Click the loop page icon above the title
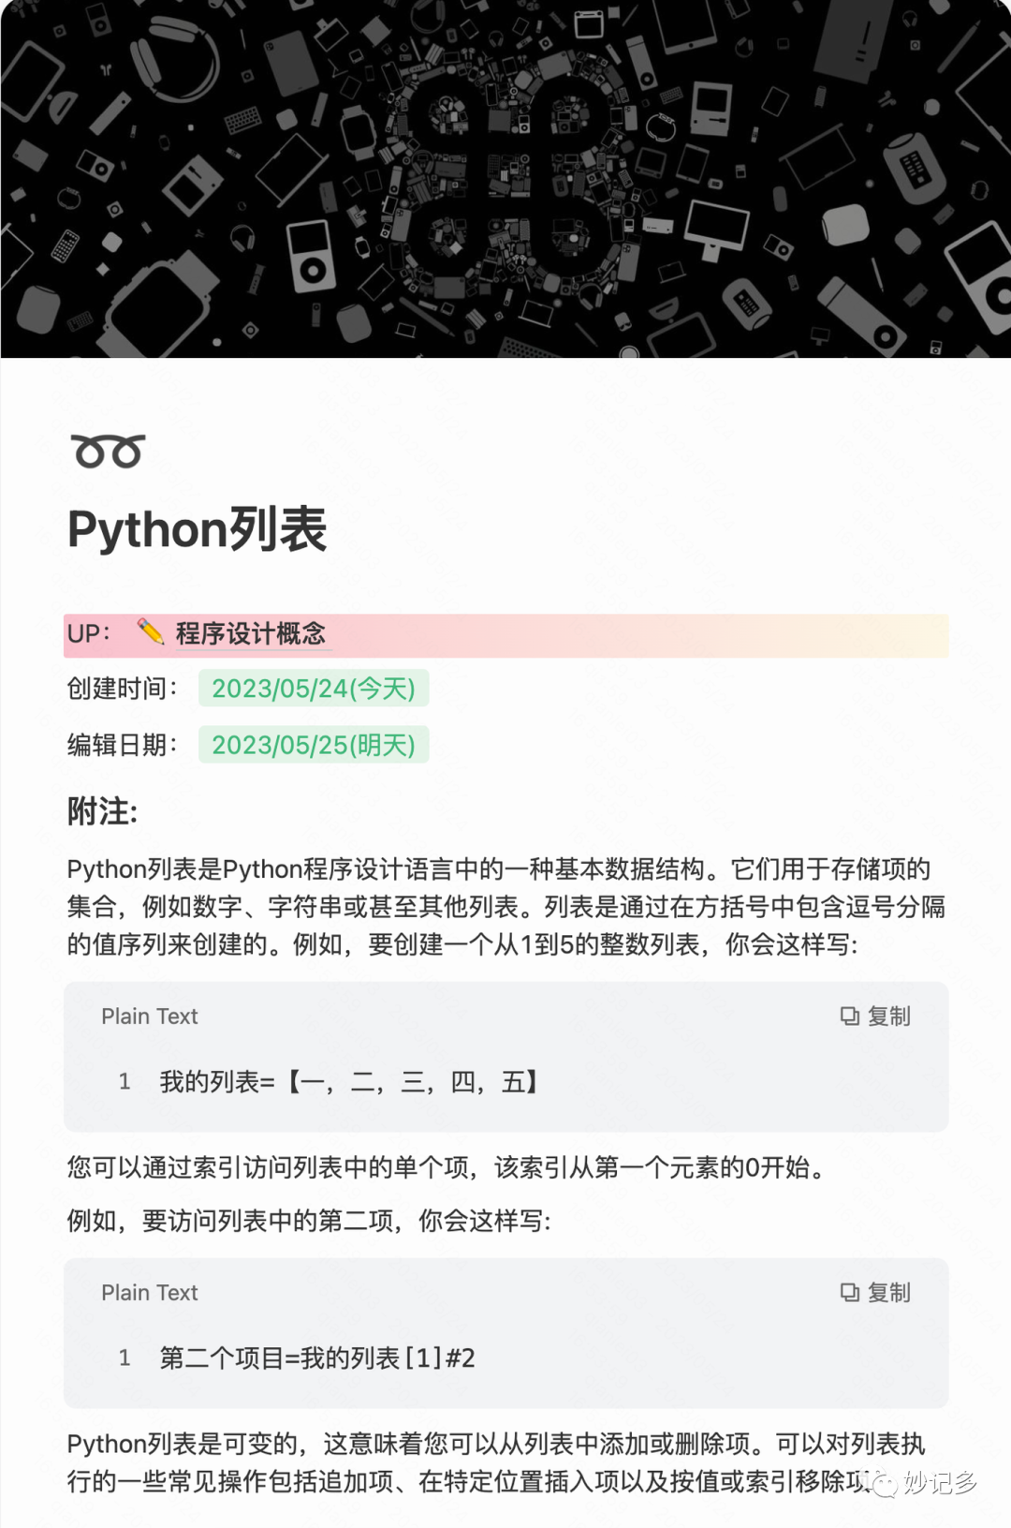1011x1528 pixels. pyautogui.click(x=109, y=451)
